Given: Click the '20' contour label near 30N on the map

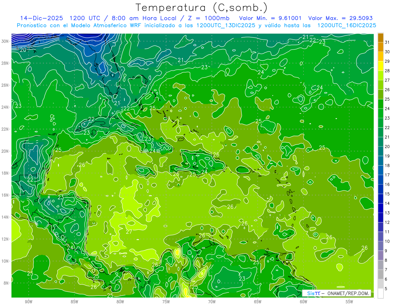Looking at the screenshot, I should tap(23, 50).
